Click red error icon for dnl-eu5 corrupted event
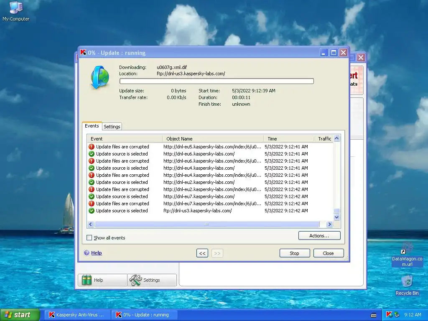The height and width of the screenshot is (321, 428). [92, 147]
